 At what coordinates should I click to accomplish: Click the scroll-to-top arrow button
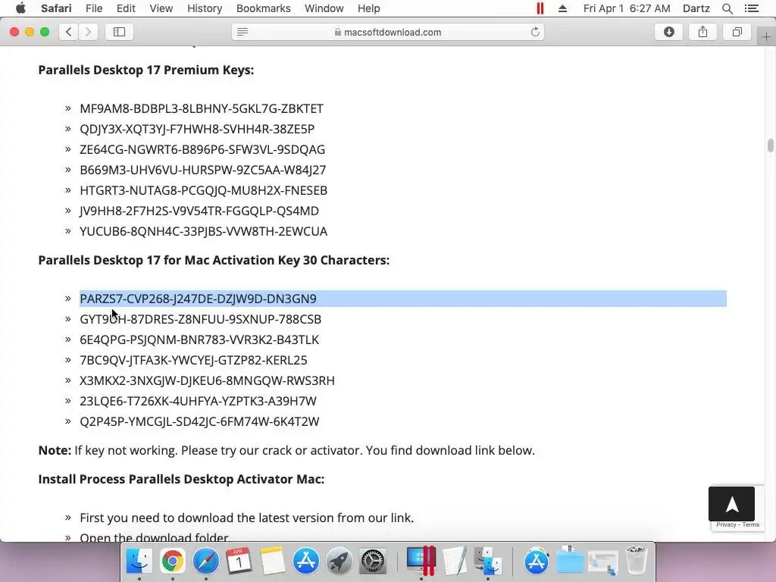(x=731, y=504)
